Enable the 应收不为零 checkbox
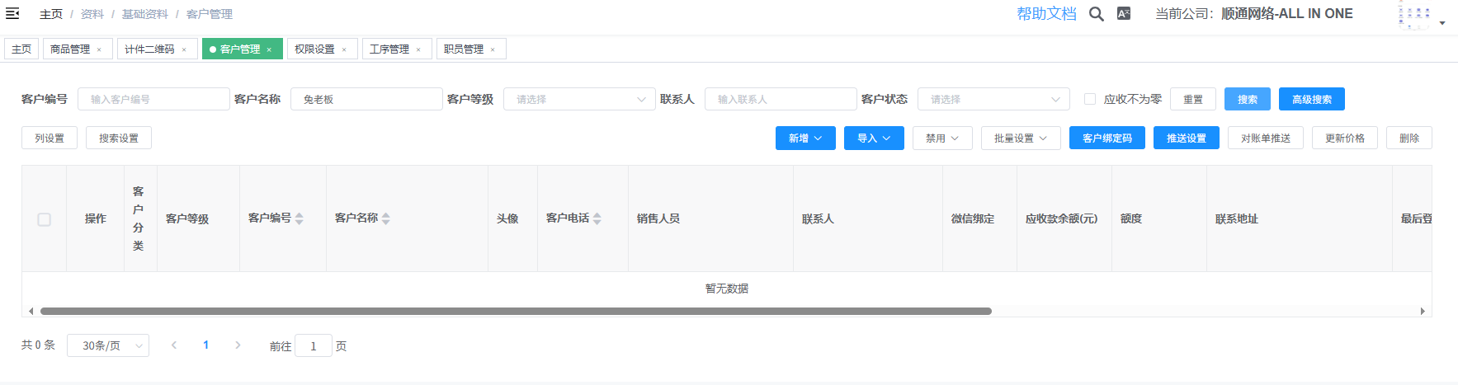Viewport: 1458px width, 385px height. click(1090, 99)
